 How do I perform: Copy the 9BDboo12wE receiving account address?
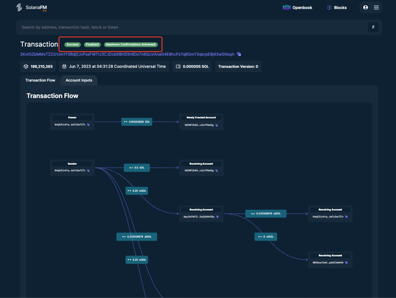(346, 263)
